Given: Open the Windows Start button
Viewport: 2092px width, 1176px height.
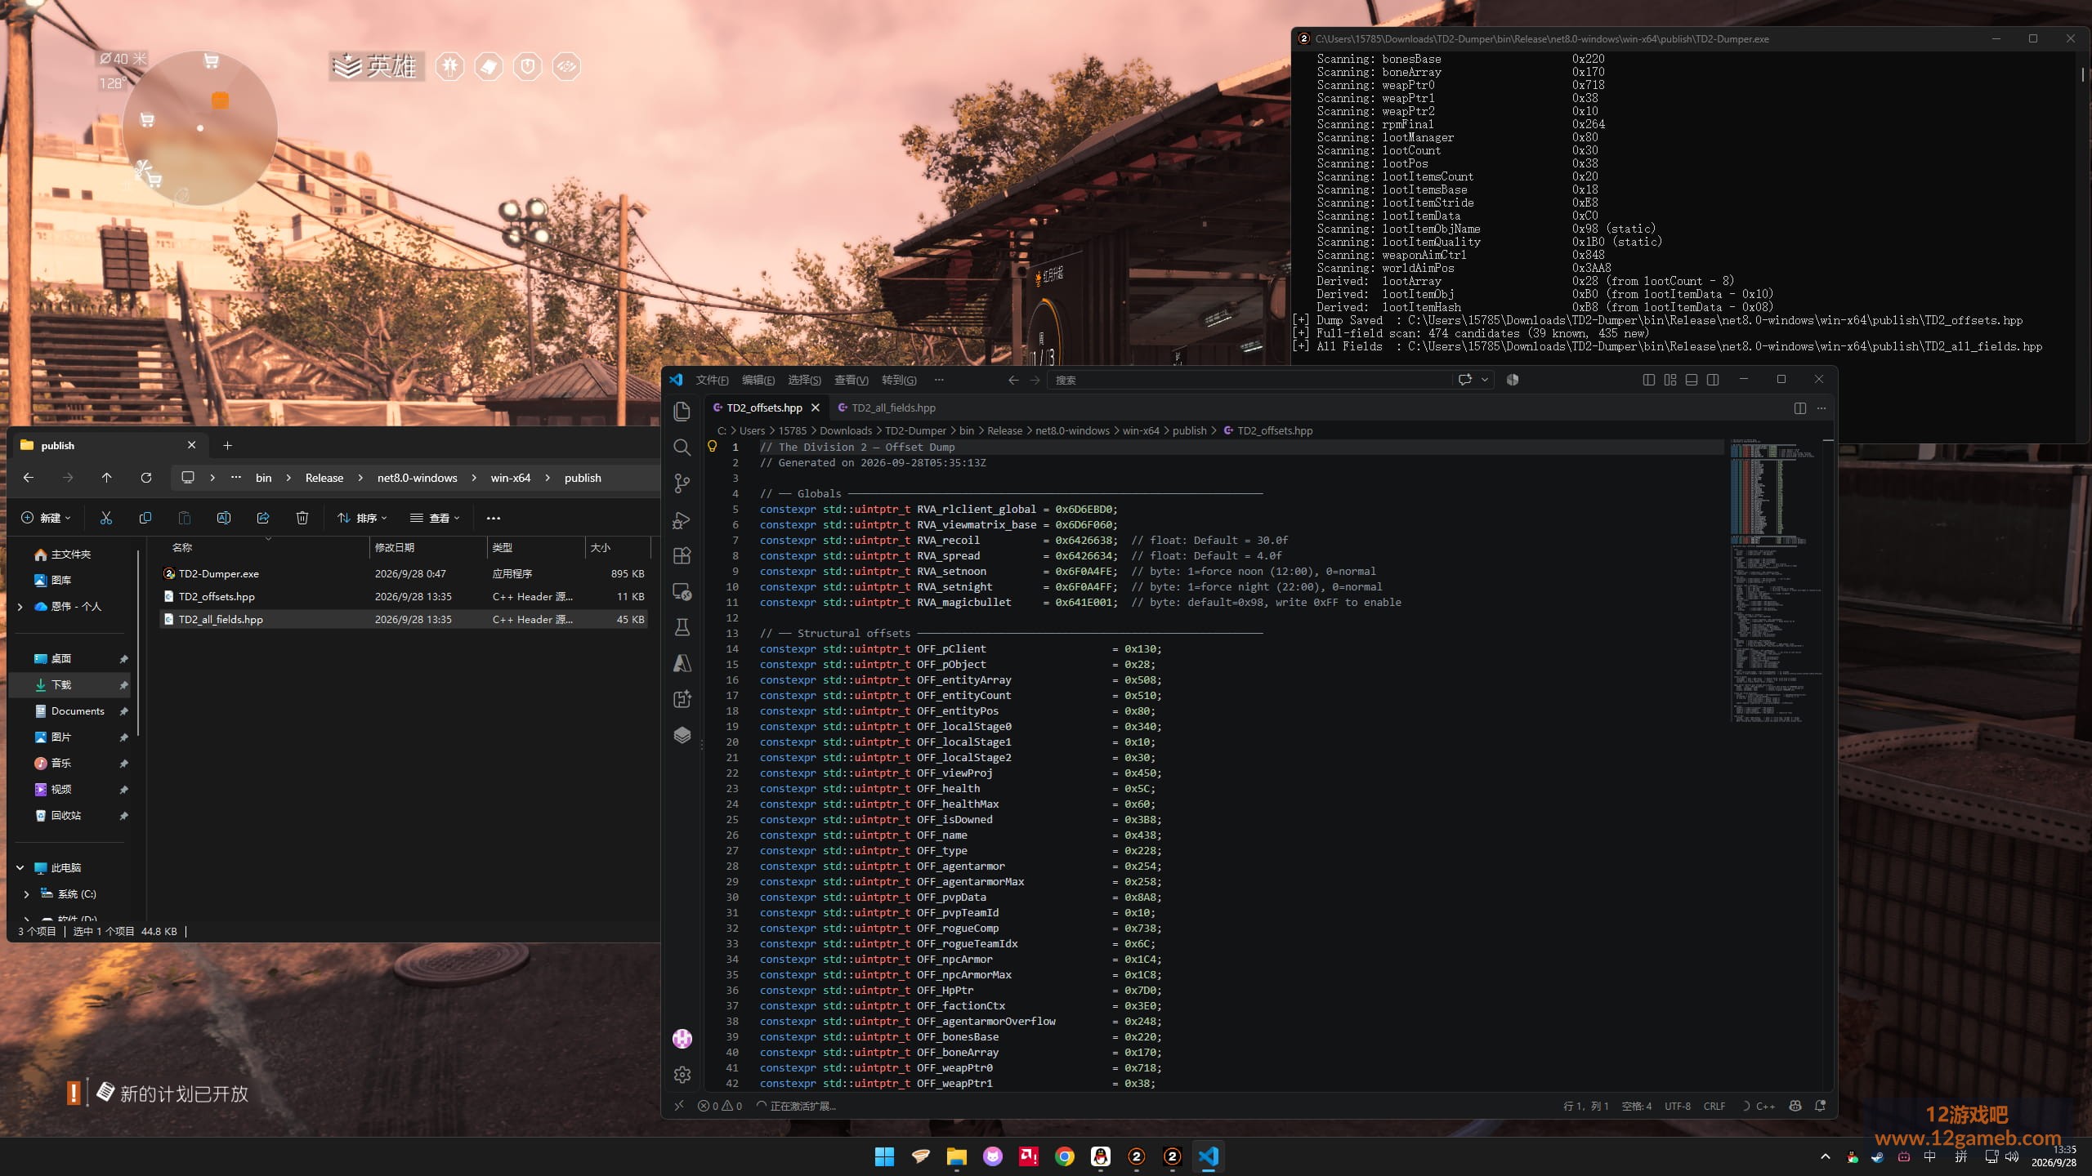Looking at the screenshot, I should click(x=884, y=1156).
